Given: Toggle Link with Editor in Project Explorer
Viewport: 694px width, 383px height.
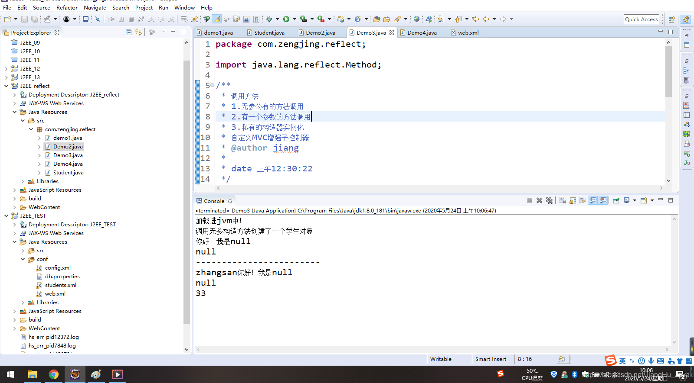Looking at the screenshot, I should pos(138,32).
